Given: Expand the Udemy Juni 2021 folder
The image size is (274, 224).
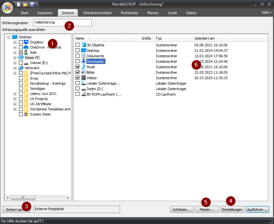Looking at the screenshot, I should [x=15, y=94].
